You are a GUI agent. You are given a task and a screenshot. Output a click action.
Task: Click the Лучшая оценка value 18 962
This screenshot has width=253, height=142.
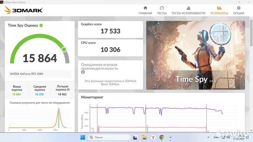point(62,94)
